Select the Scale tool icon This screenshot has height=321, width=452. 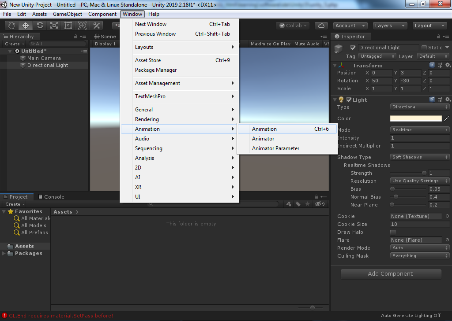tap(54, 26)
